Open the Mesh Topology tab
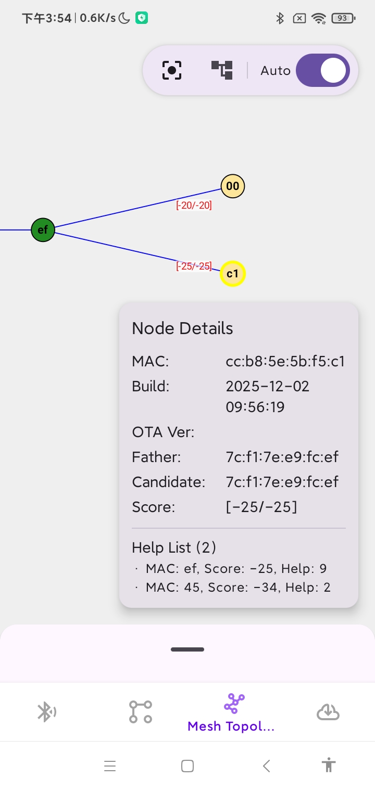Image resolution: width=375 pixels, height=791 pixels. tap(231, 713)
